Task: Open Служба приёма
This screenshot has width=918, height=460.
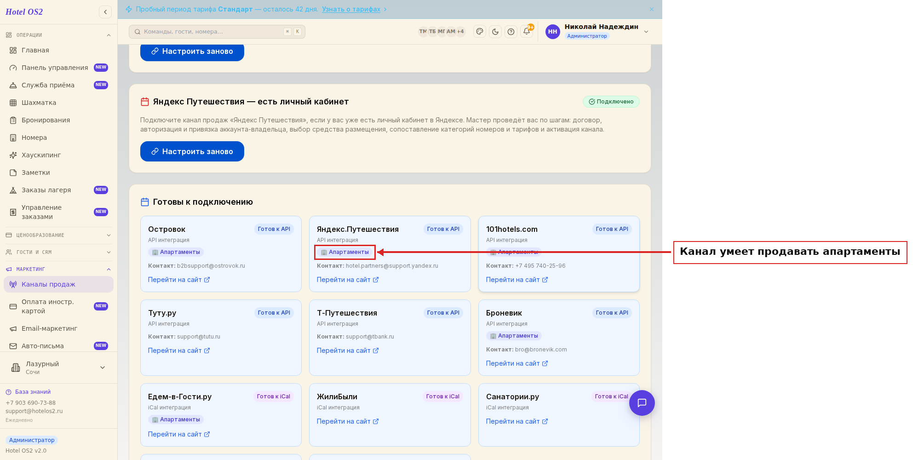Action: [58, 85]
